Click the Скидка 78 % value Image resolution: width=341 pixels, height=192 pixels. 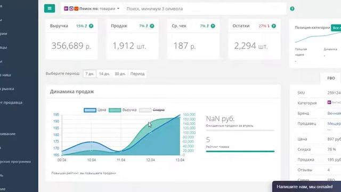(x=331, y=149)
